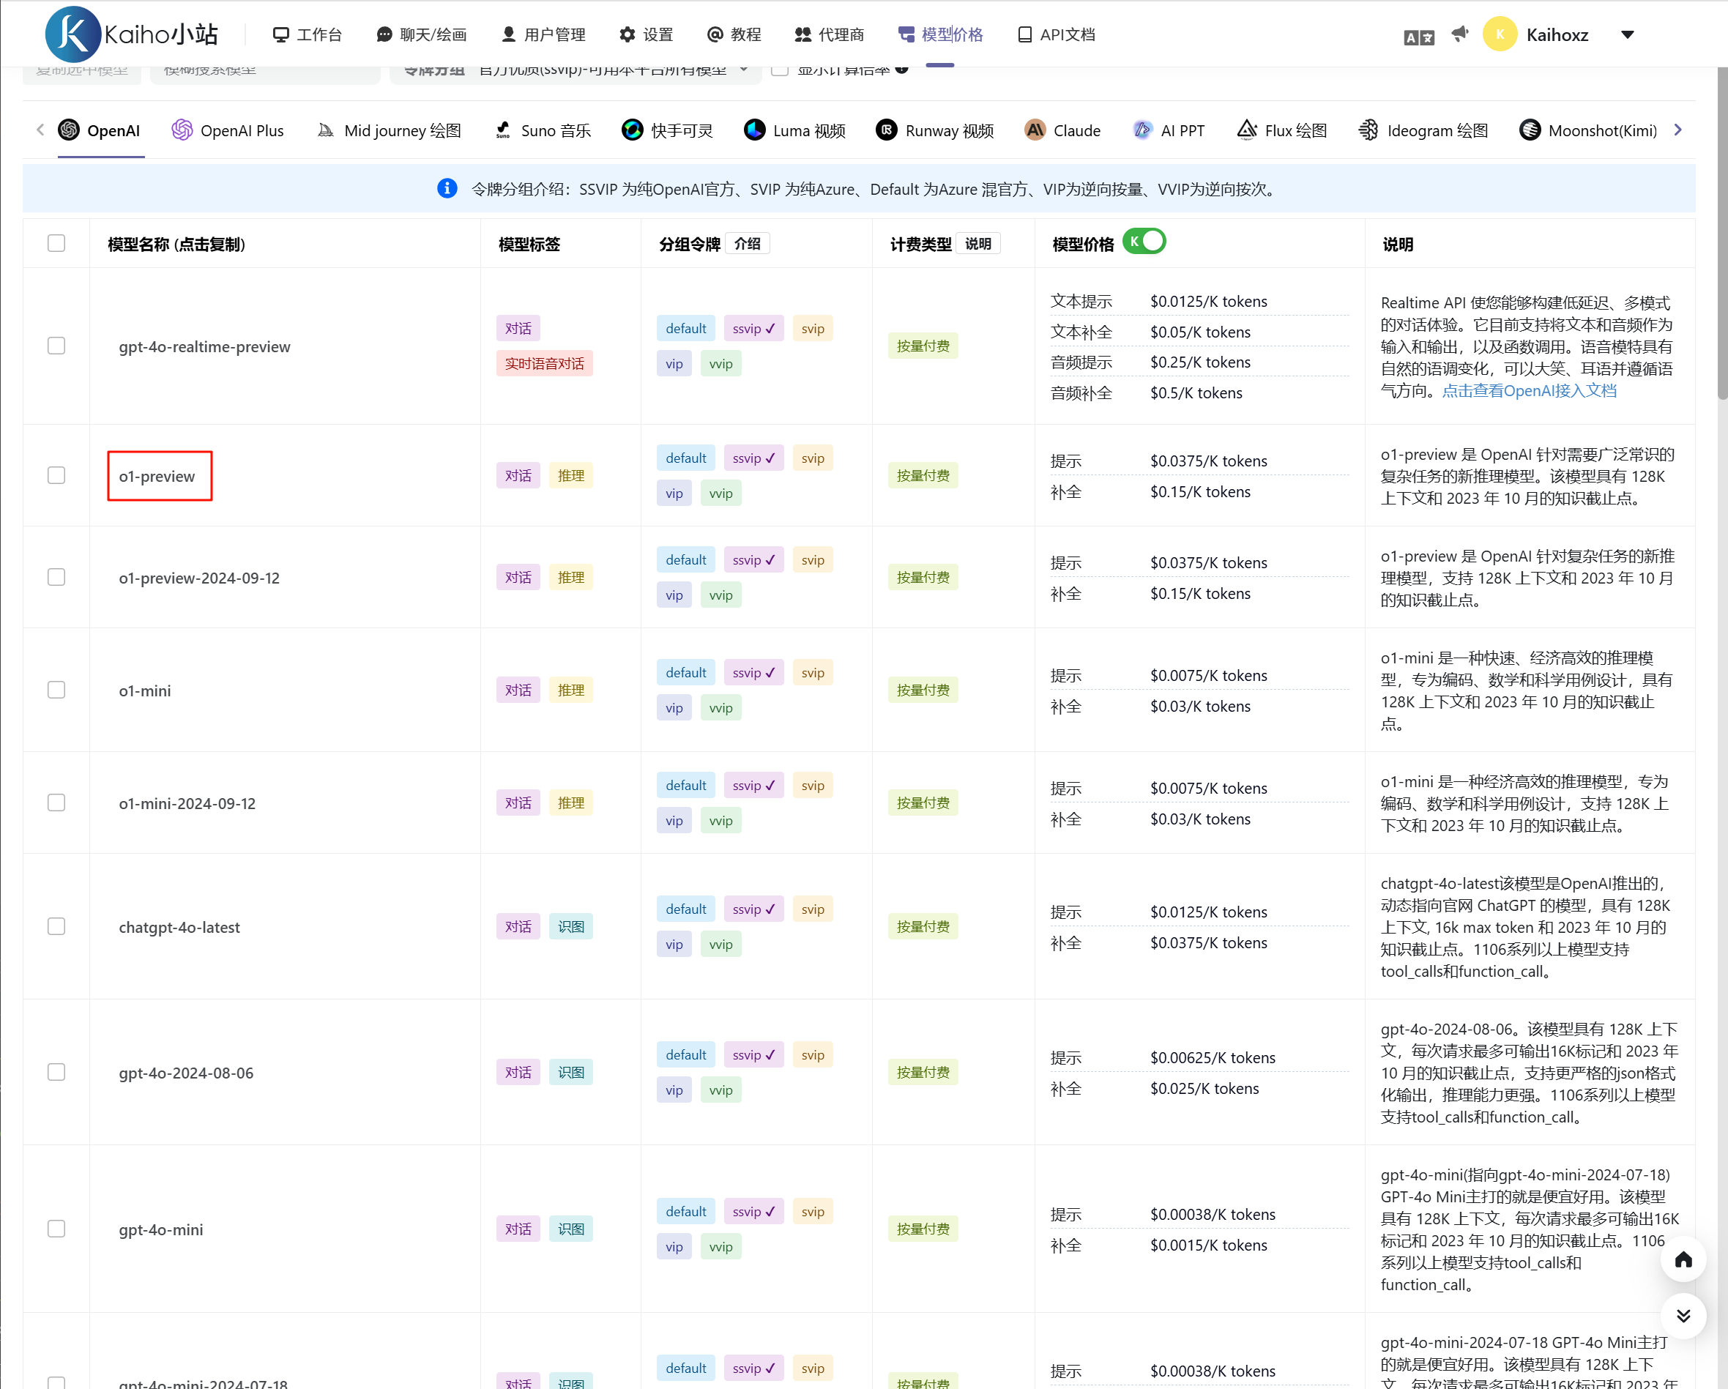
Task: Click the Kaiho小站 logo
Action: pos(132,34)
